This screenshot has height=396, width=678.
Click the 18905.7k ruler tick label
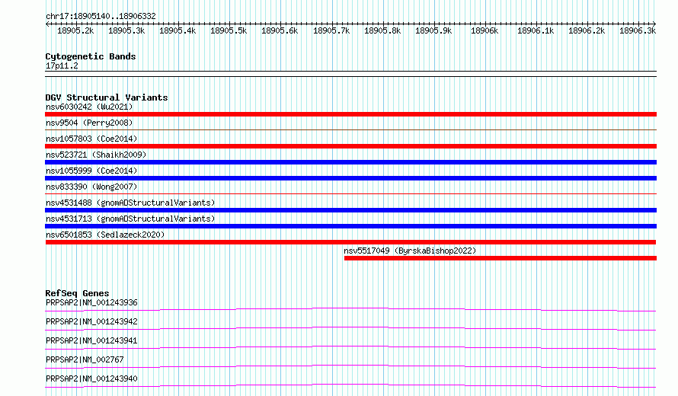pos(331,30)
